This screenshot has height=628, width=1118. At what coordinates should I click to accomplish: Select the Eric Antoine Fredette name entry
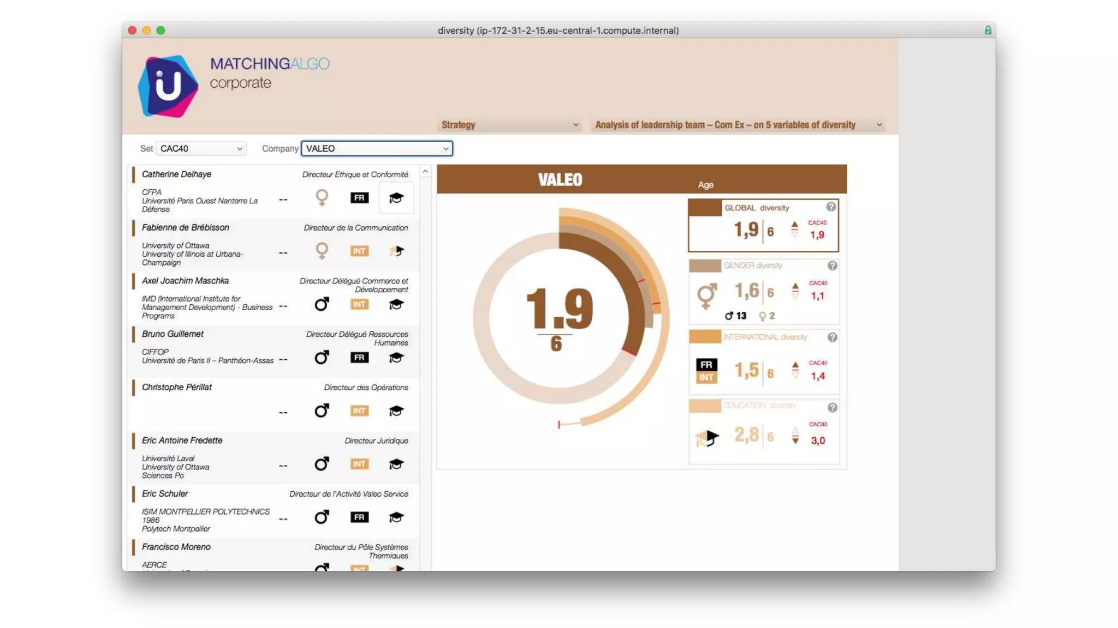(x=182, y=440)
